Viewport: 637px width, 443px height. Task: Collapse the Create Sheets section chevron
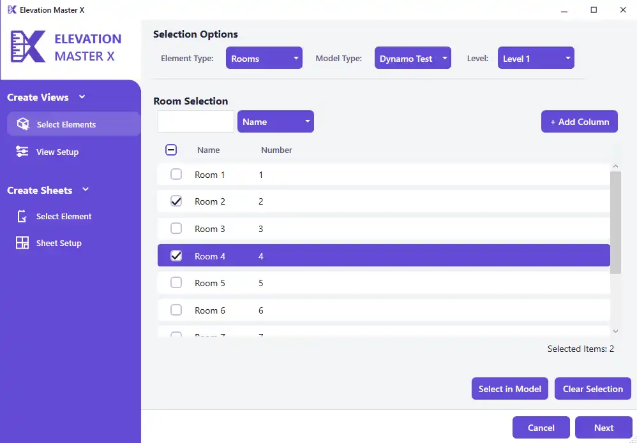tap(86, 190)
